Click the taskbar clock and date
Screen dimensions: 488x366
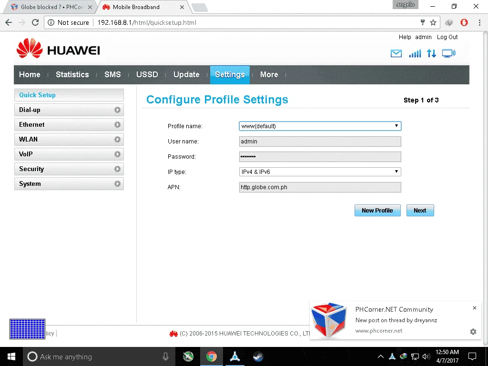pos(447,356)
